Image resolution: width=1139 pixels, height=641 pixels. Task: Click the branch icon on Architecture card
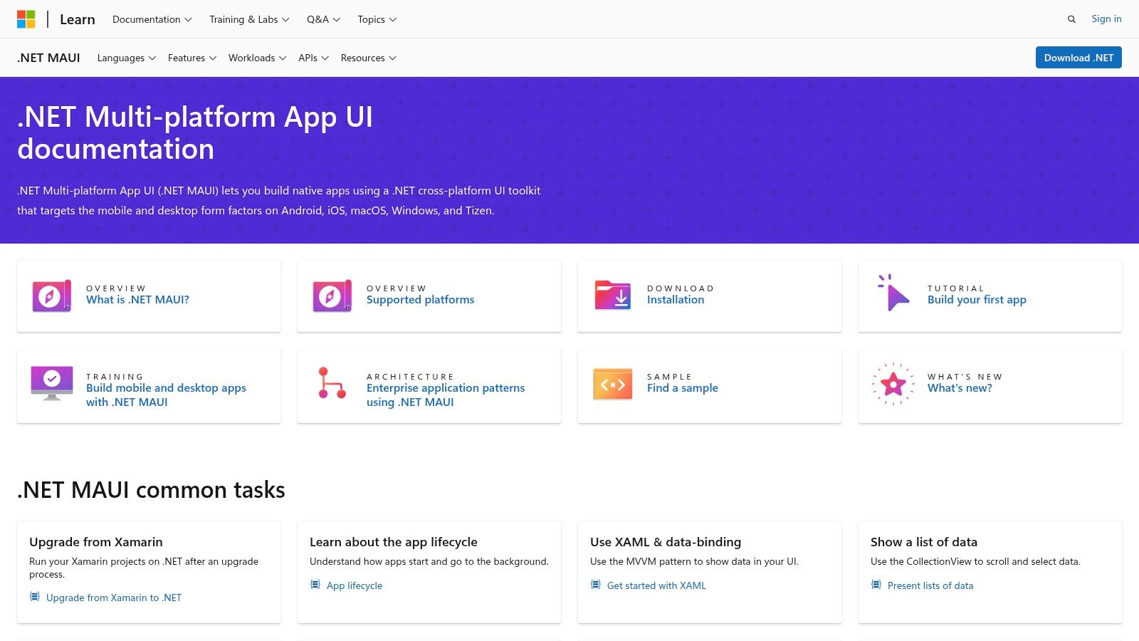point(332,383)
